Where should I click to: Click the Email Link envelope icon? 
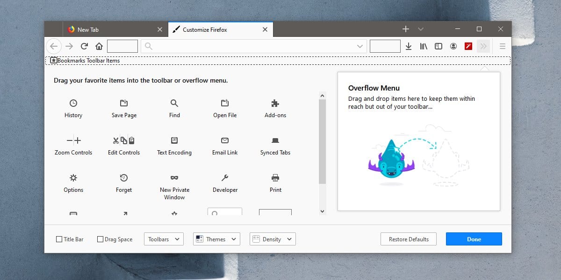click(x=225, y=140)
